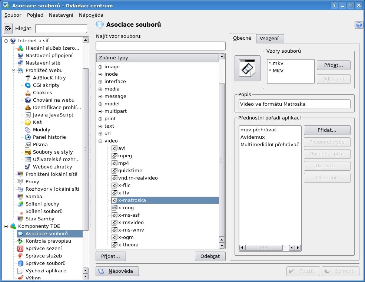Select the x-theora video type
The image size is (365, 282).
(128, 245)
